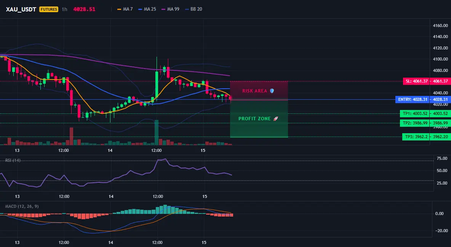This screenshot has width=451, height=247.
Task: Select the 1h timeframe label
Action: point(64,9)
